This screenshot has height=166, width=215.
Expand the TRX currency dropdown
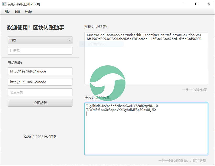tap(40, 40)
